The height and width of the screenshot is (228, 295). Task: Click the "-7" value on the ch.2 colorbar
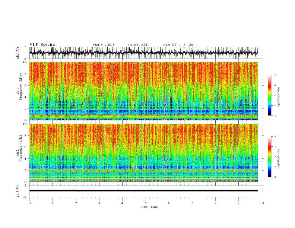pos(275,177)
